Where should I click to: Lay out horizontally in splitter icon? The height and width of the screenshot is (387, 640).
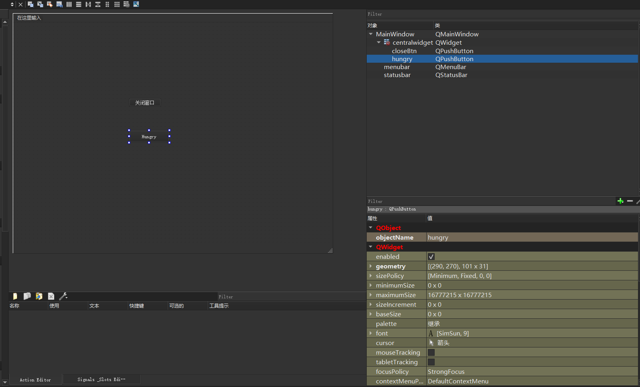pos(88,4)
